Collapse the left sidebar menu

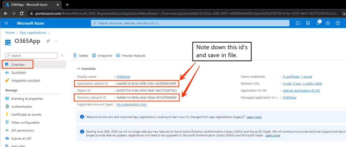coord(62,55)
